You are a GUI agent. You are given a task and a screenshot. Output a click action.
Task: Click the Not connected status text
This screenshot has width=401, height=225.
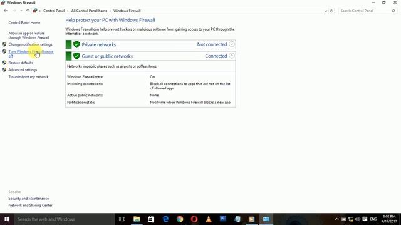[212, 44]
